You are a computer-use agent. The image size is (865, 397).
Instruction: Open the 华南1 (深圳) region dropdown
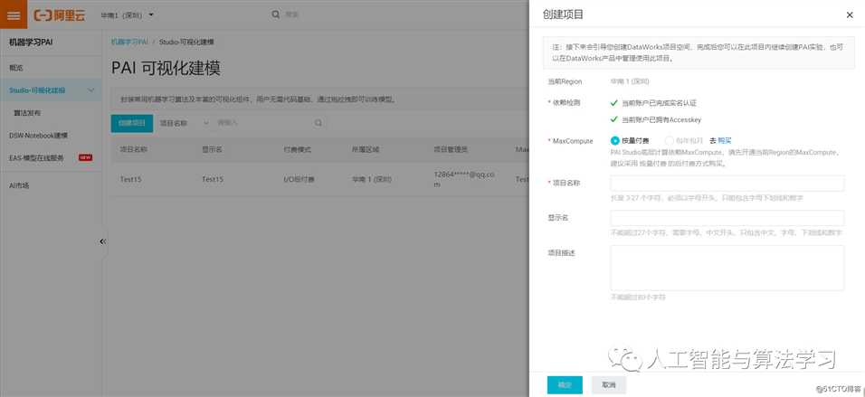(x=127, y=15)
